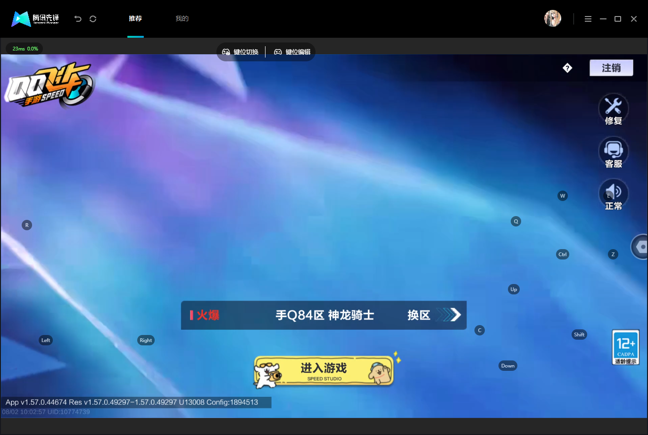Switch to the 推荐 tab
This screenshot has height=435, width=648.
pyautogui.click(x=135, y=18)
